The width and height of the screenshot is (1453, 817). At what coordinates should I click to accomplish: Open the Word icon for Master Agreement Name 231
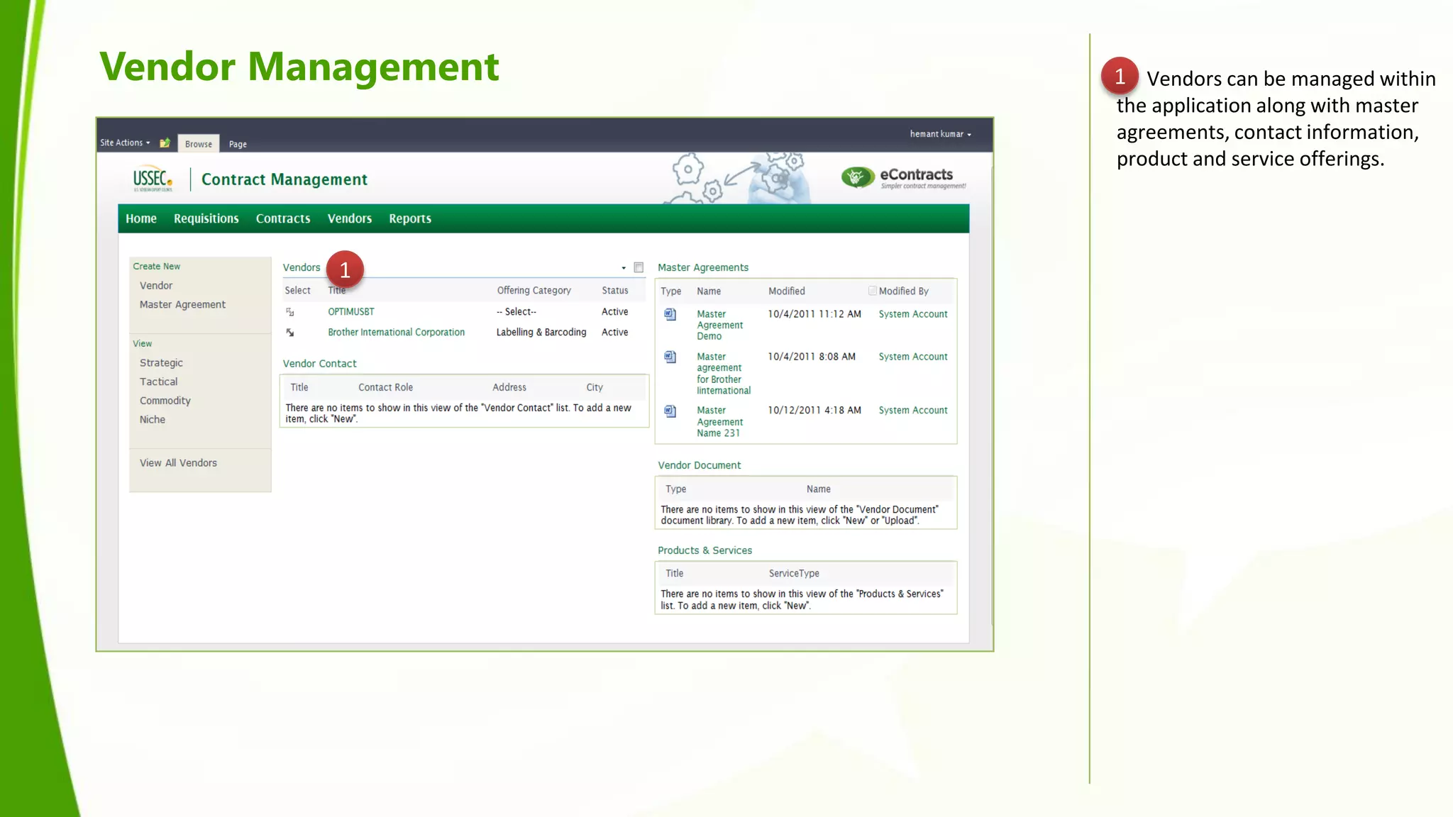(x=670, y=411)
